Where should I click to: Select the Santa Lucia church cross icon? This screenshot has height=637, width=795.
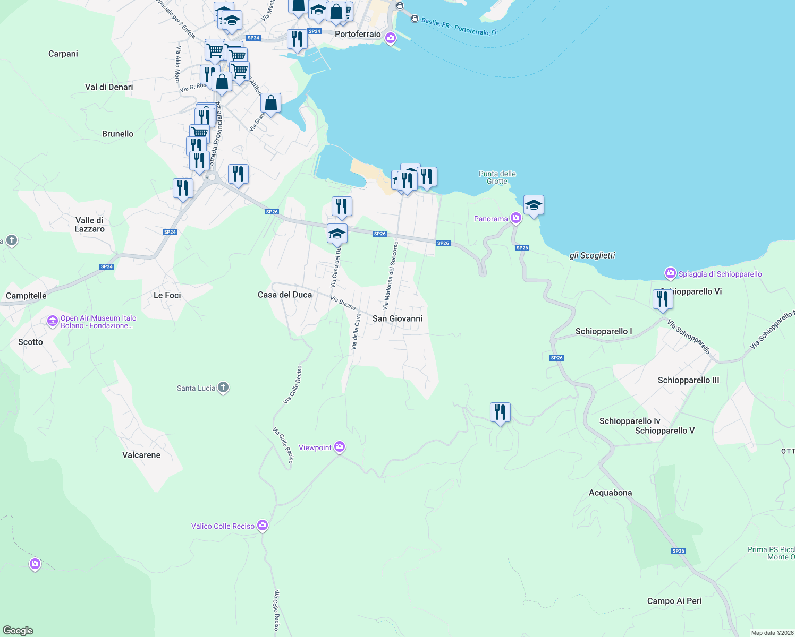[x=222, y=388]
